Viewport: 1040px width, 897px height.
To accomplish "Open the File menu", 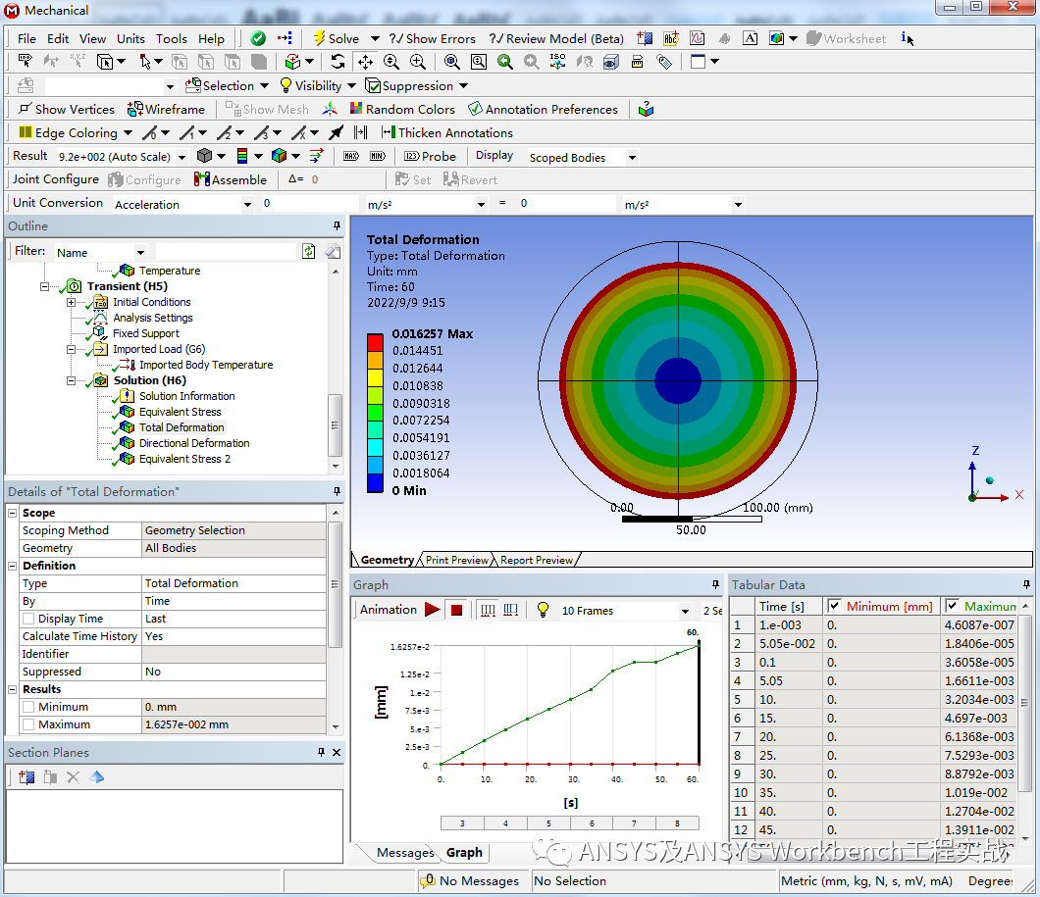I will click(x=26, y=38).
